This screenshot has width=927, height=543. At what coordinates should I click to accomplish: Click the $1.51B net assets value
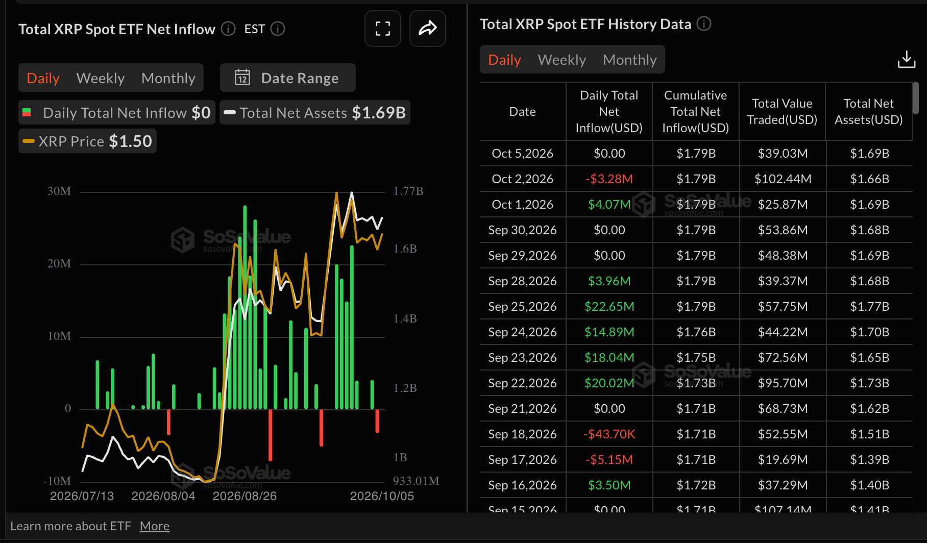[869, 434]
